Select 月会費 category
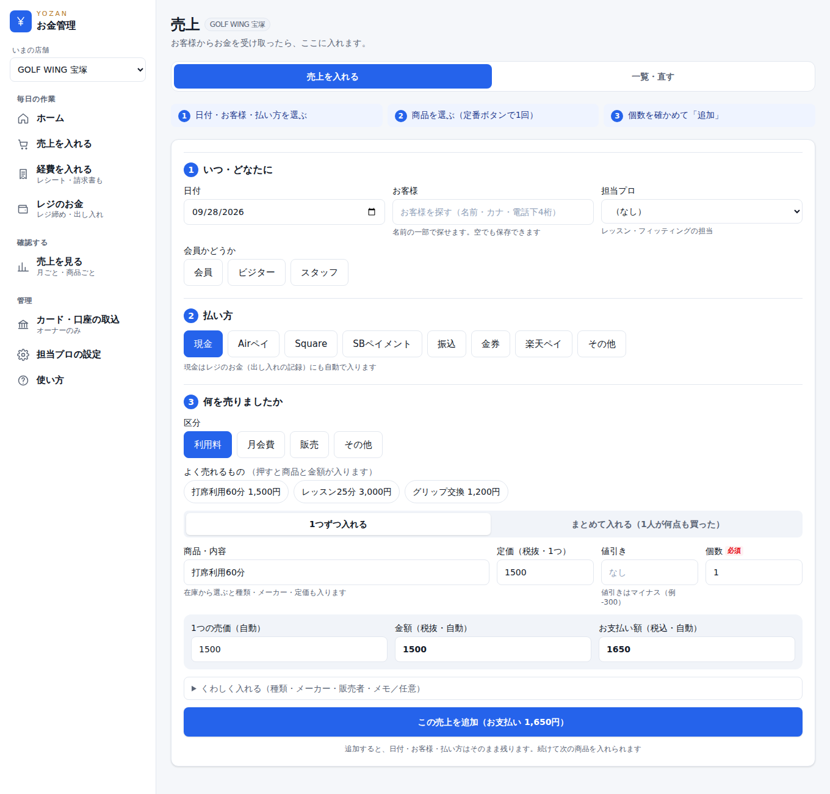The image size is (830, 794). click(261, 445)
